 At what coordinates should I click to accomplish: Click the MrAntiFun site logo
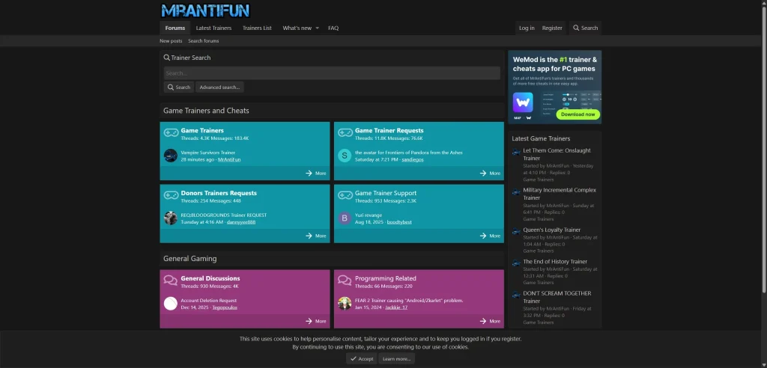204,10
